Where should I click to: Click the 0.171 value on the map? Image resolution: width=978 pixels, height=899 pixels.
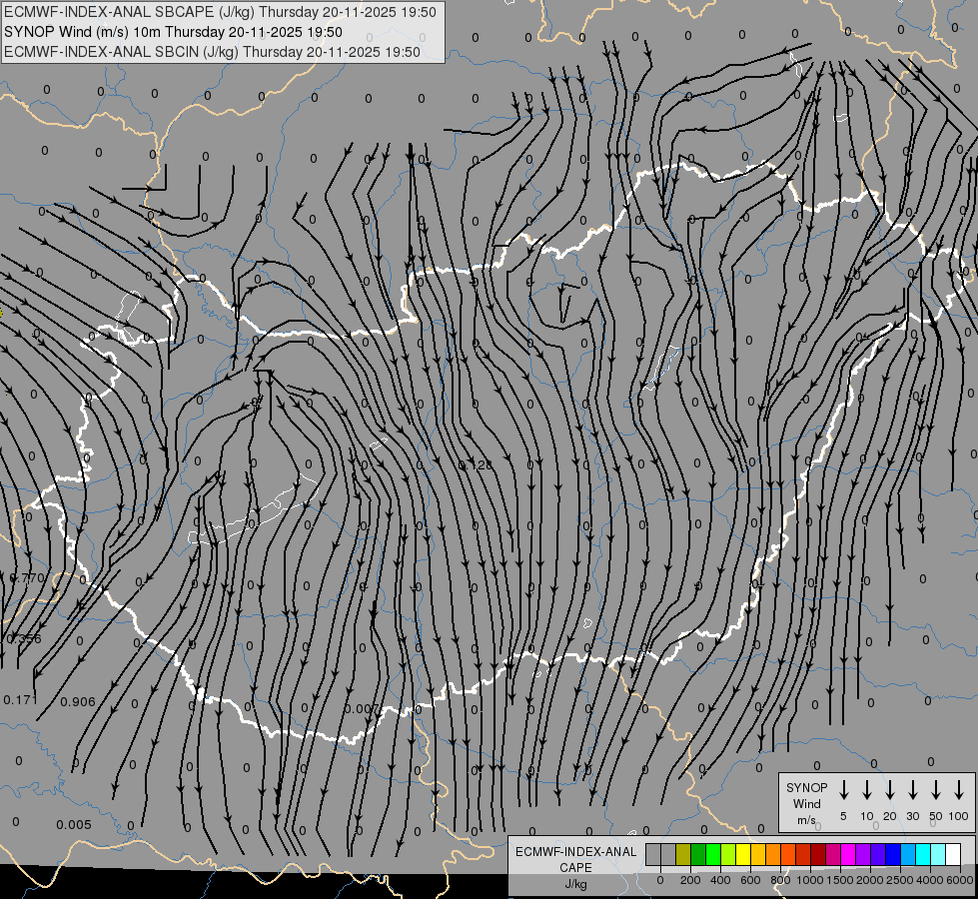21,700
